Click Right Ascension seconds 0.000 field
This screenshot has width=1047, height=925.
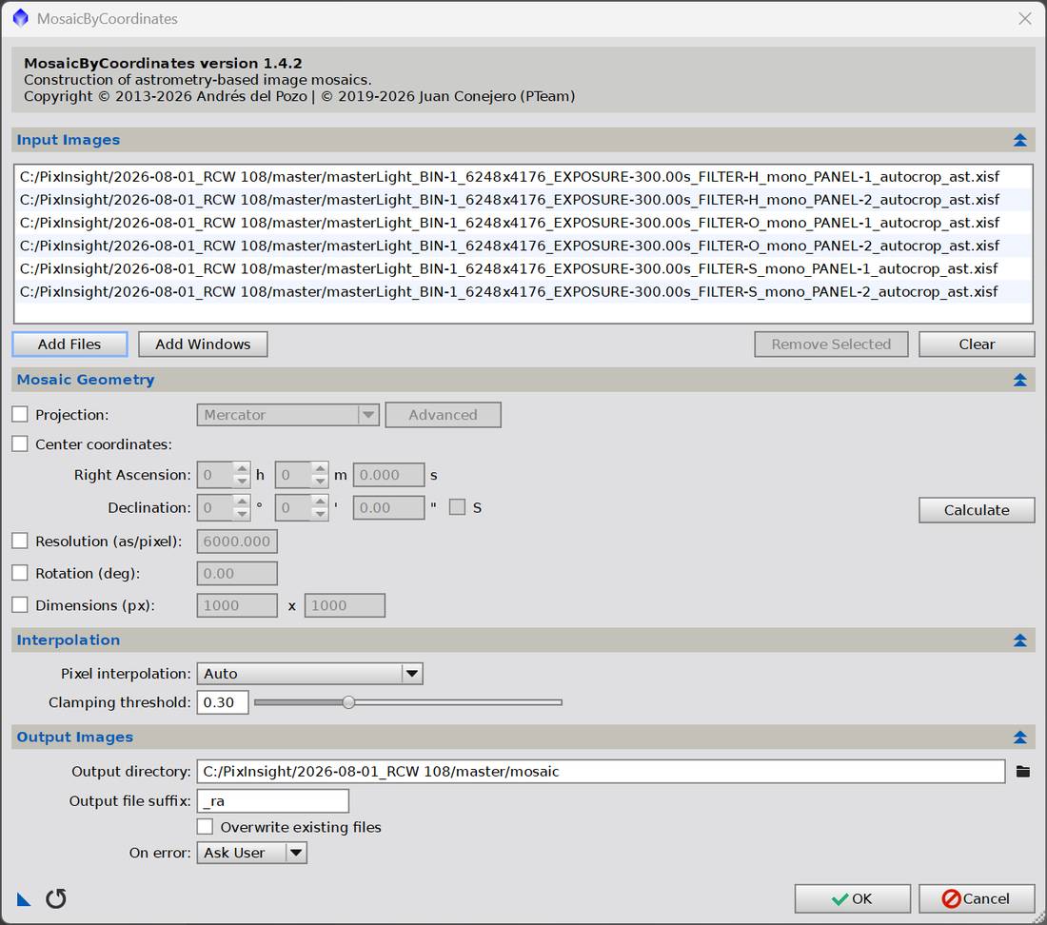tap(388, 475)
